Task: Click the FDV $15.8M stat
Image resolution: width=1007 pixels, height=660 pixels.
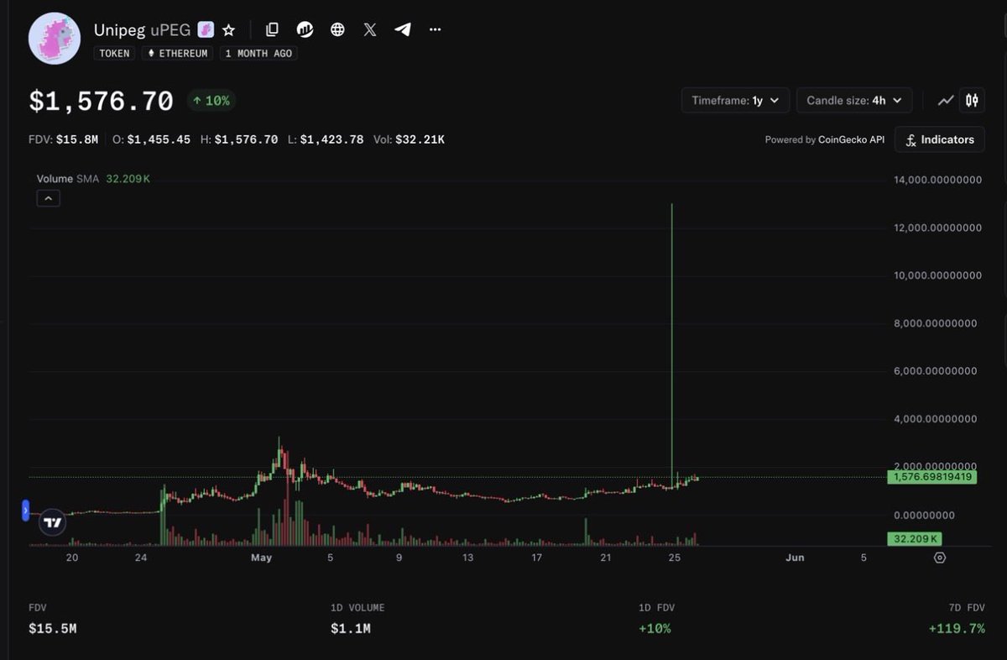Action: pos(63,139)
